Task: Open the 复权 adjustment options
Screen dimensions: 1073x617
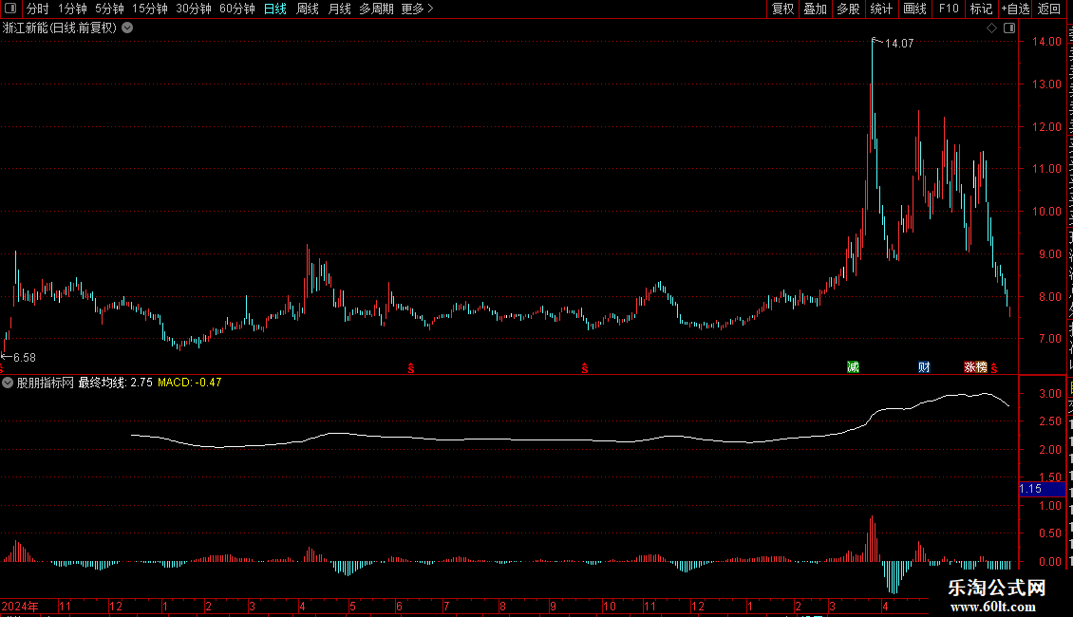Action: click(x=782, y=9)
